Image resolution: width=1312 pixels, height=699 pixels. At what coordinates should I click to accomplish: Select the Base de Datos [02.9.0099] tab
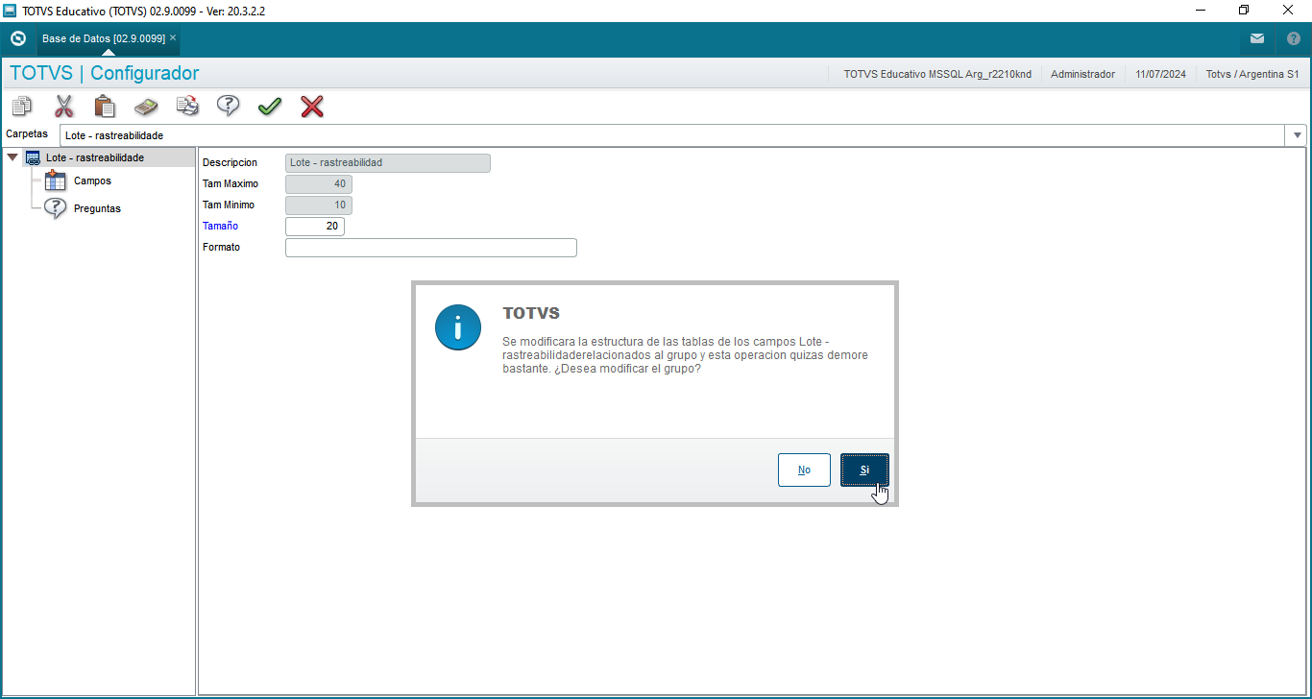[x=104, y=38]
